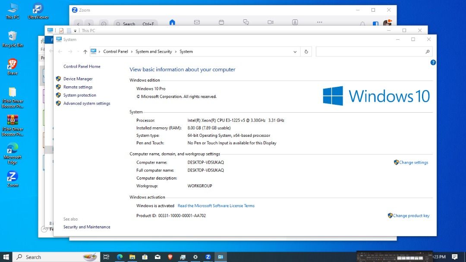This screenshot has height=262, width=466.
Task: Refresh the System window address bar
Action: coord(306,52)
